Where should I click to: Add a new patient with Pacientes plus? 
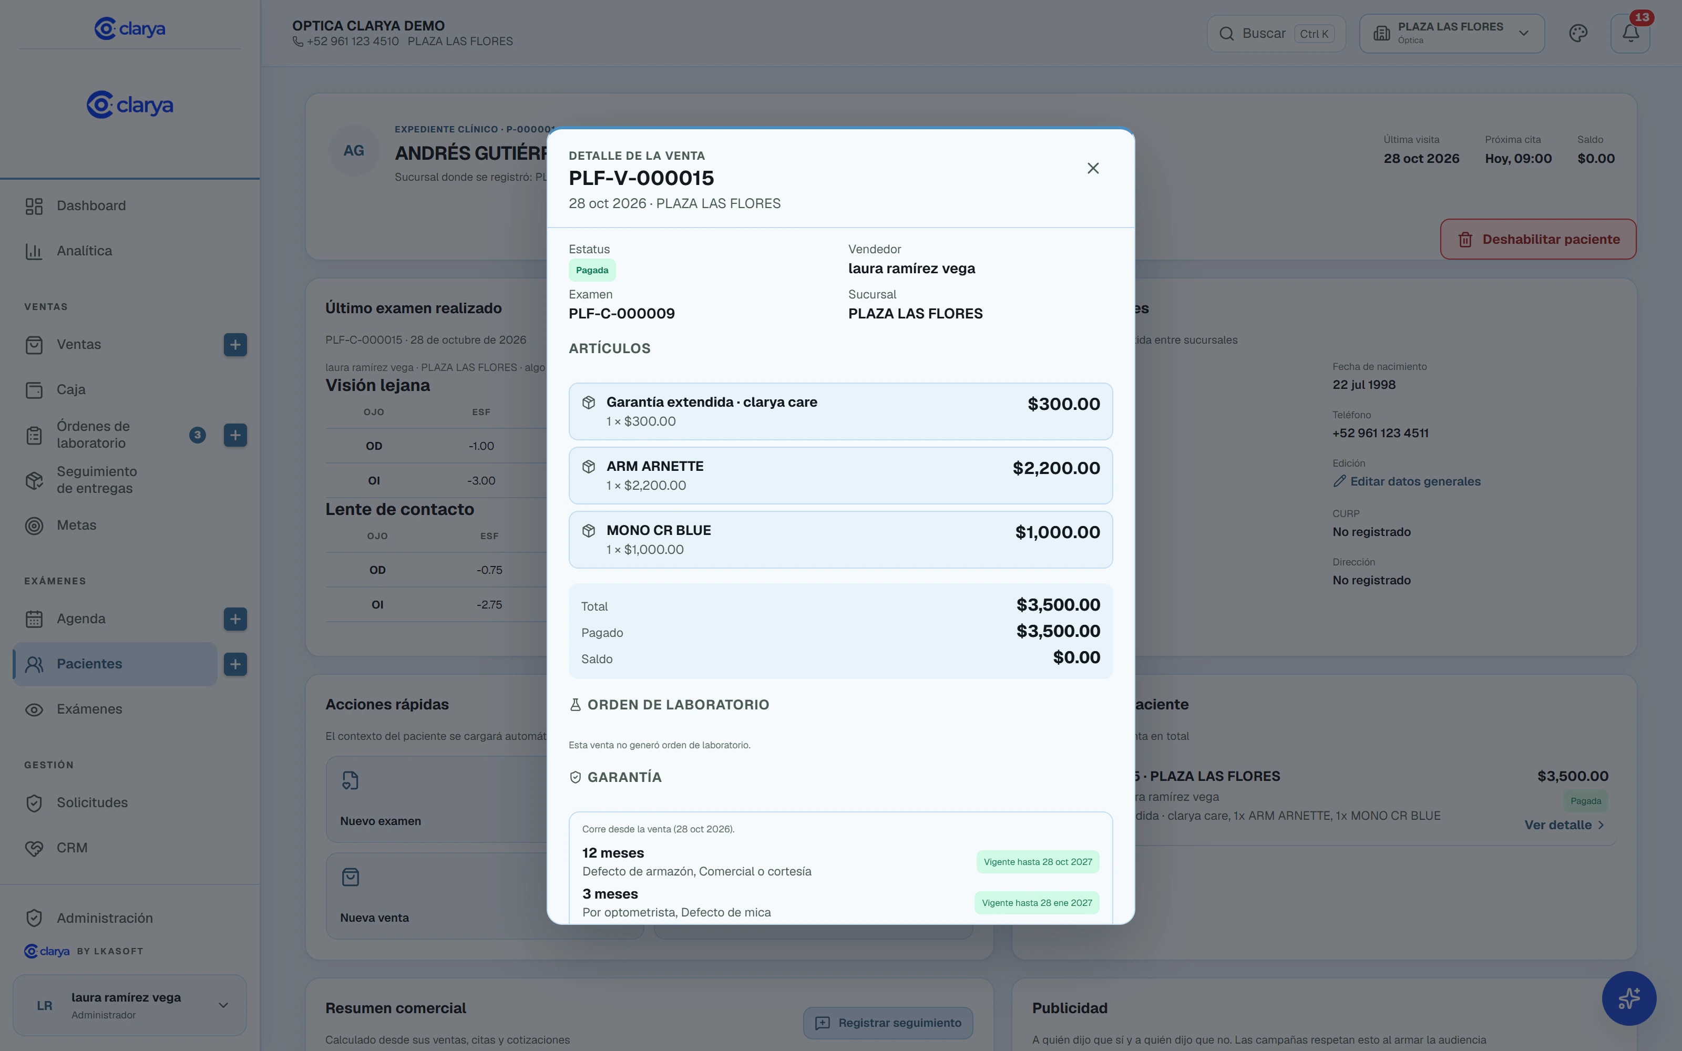coord(235,665)
